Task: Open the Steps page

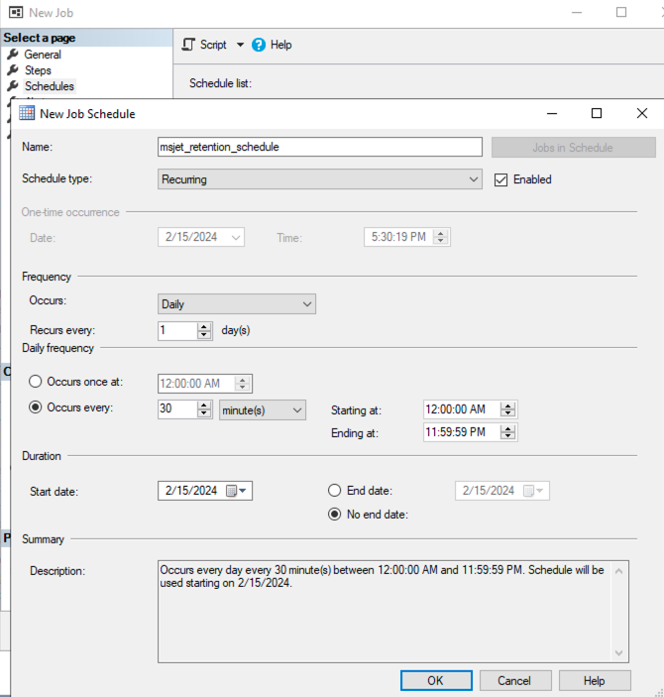Action: (x=38, y=70)
